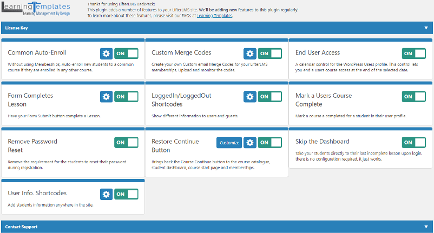Click the Common Auto-Enroll title
The image size is (434, 233).
tap(37, 52)
